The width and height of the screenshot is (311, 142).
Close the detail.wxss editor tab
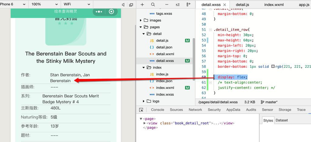[x=224, y=5]
